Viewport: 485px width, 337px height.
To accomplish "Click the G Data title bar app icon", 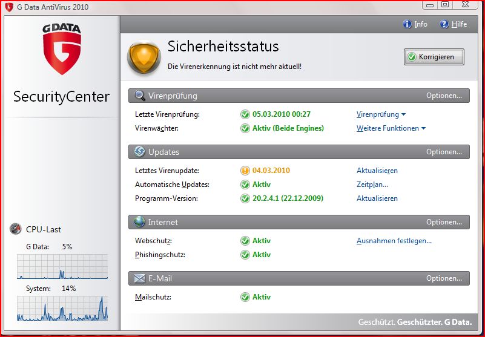I will click(9, 7).
